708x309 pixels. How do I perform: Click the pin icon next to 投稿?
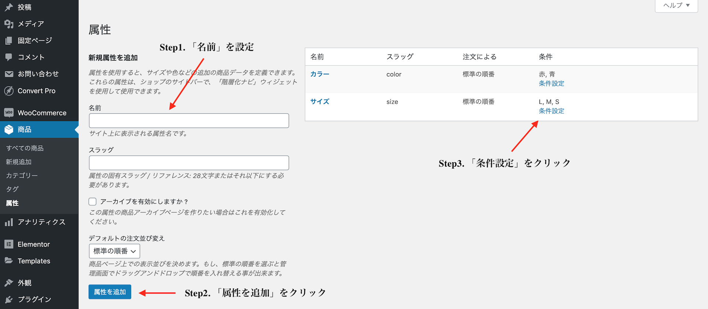coord(9,7)
